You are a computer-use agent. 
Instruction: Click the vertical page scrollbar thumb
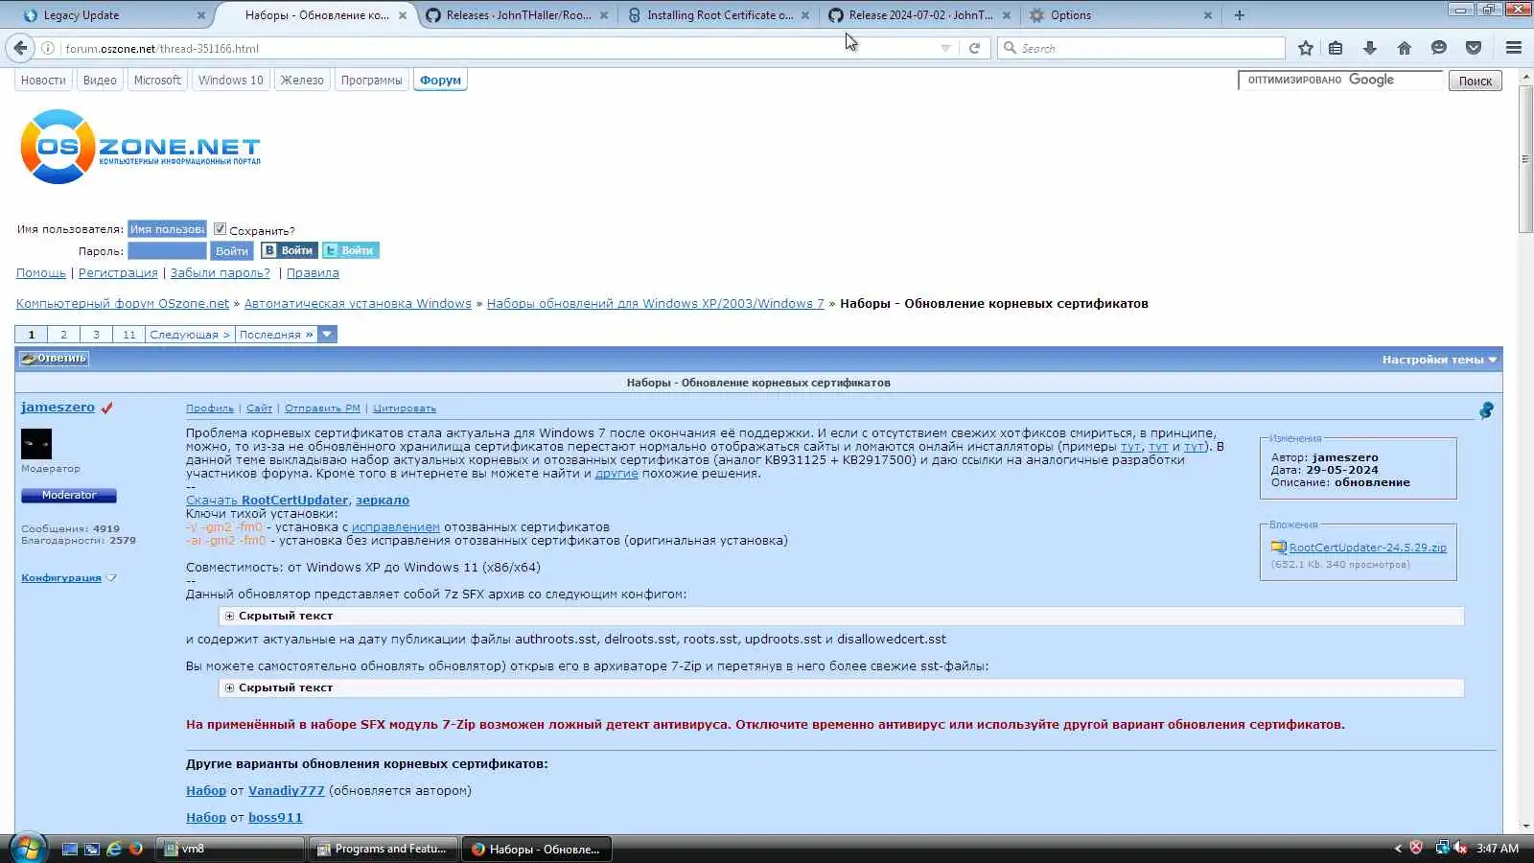pyautogui.click(x=1525, y=158)
